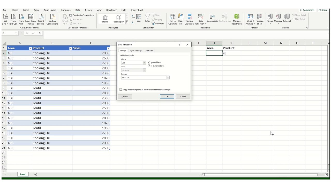Click Cancel in Data Validation dialog
The width and height of the screenshot is (331, 186).
(x=183, y=96)
